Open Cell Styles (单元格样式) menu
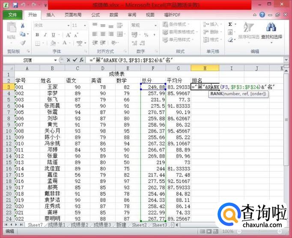The image size is (292, 238). [x=178, y=40]
